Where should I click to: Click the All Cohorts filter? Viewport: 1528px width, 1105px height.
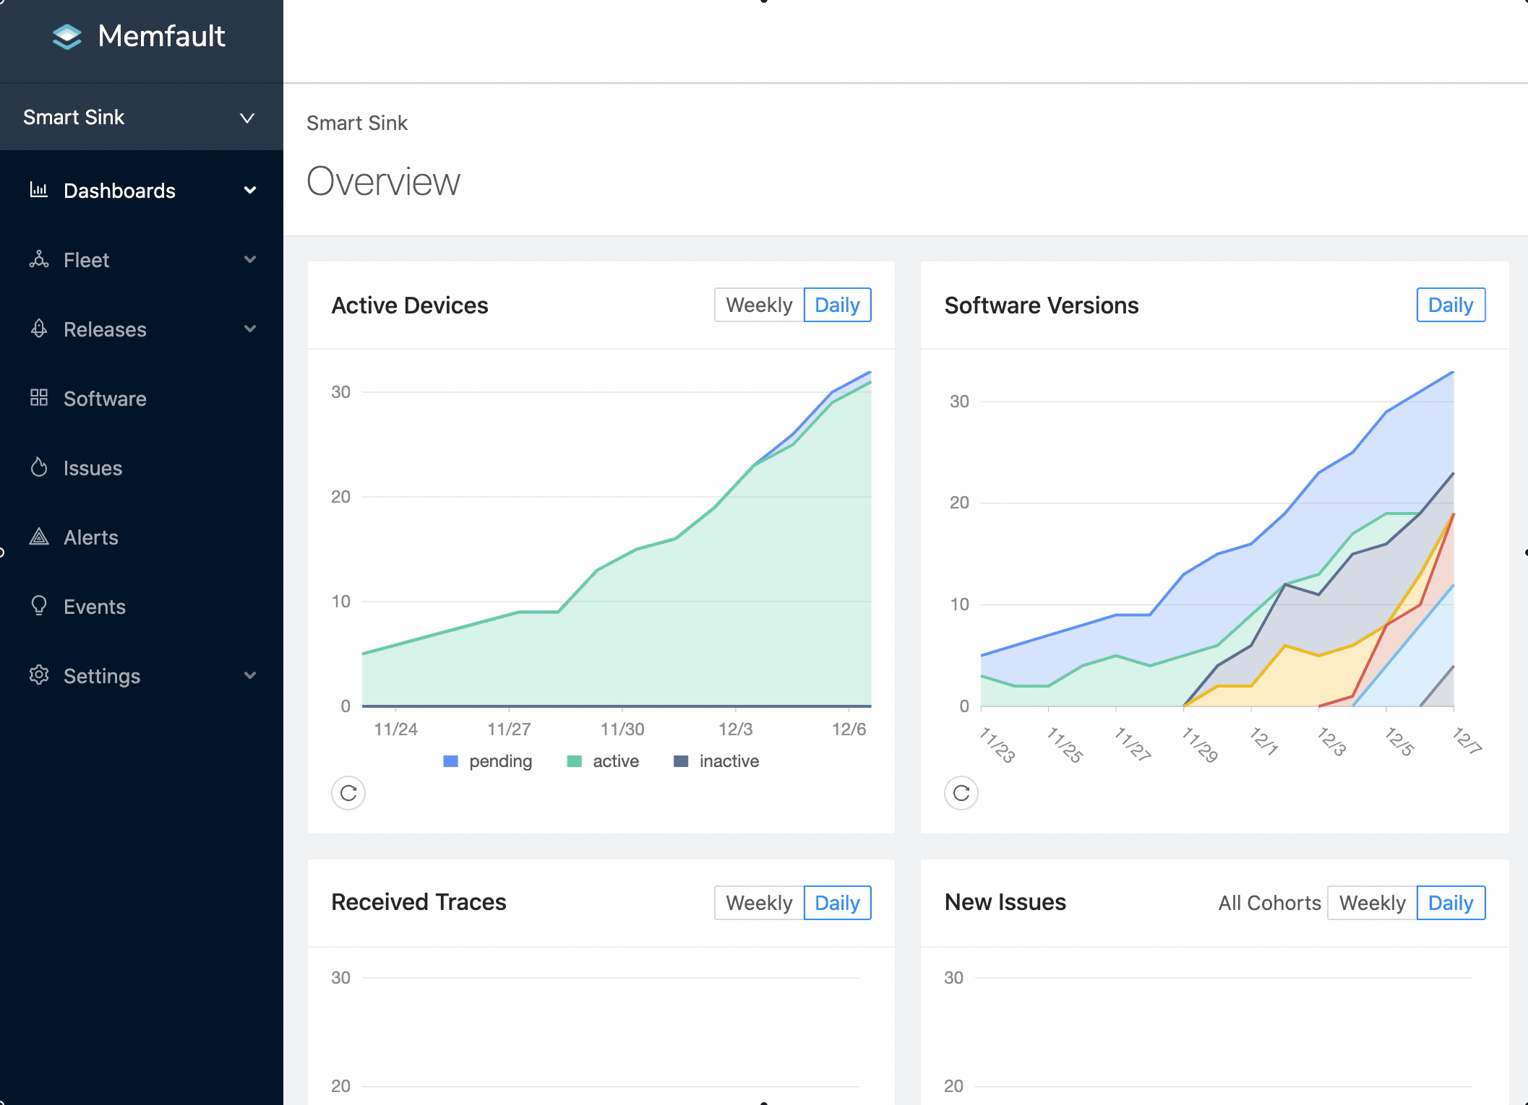1269,903
